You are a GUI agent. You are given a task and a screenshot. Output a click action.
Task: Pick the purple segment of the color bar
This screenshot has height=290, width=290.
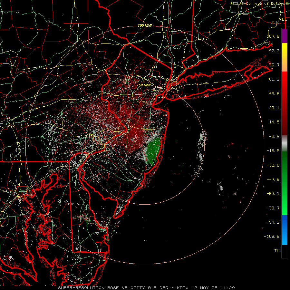(x=285, y=36)
